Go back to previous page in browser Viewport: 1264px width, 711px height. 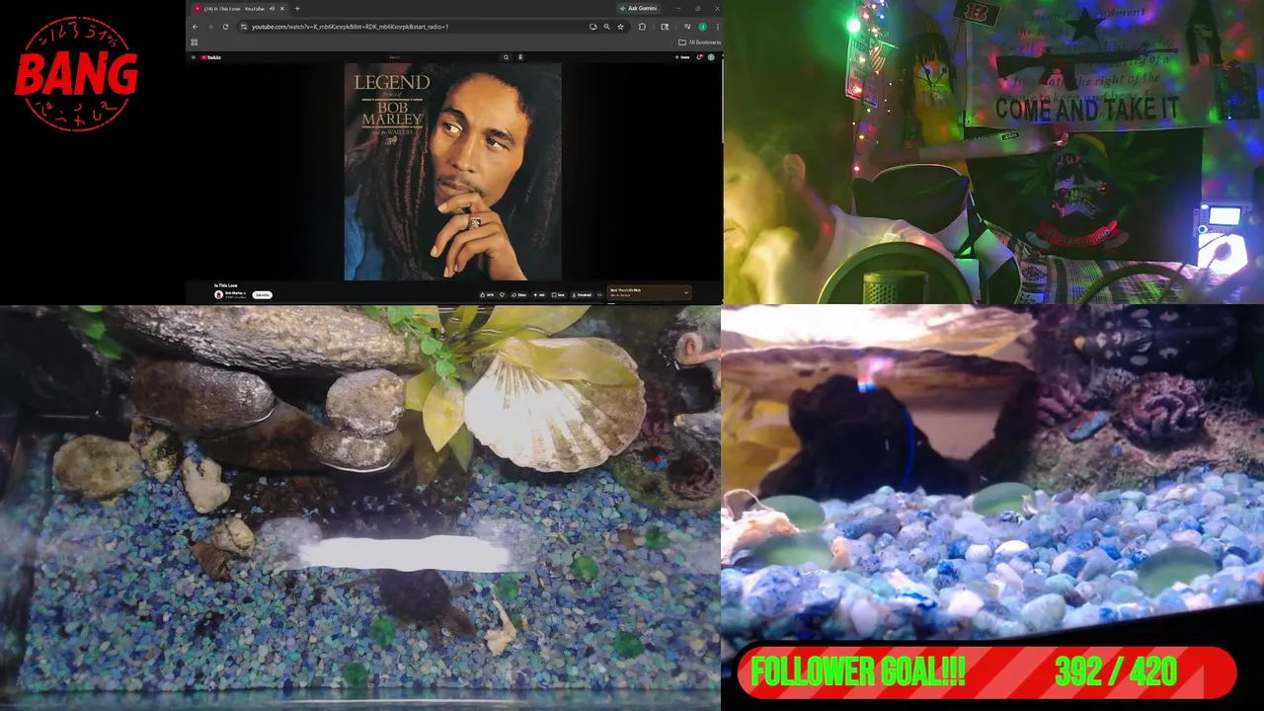point(195,27)
